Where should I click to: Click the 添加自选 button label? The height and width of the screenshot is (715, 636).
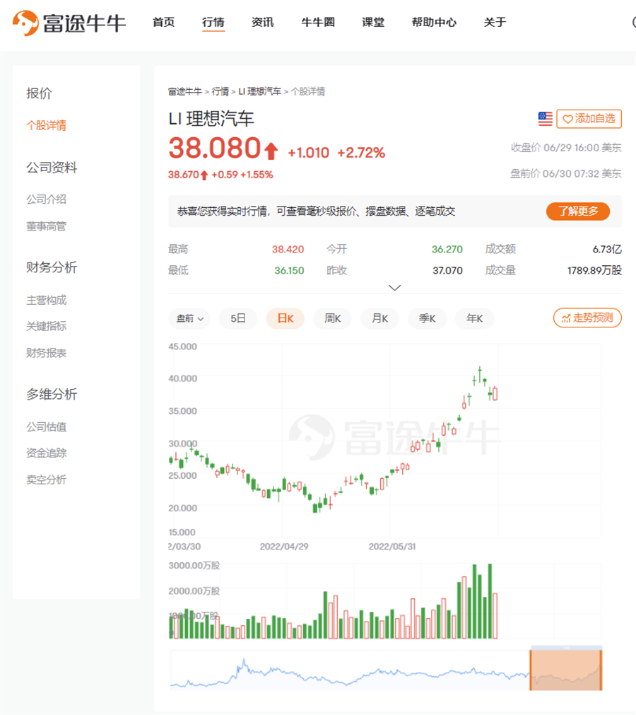click(x=595, y=119)
